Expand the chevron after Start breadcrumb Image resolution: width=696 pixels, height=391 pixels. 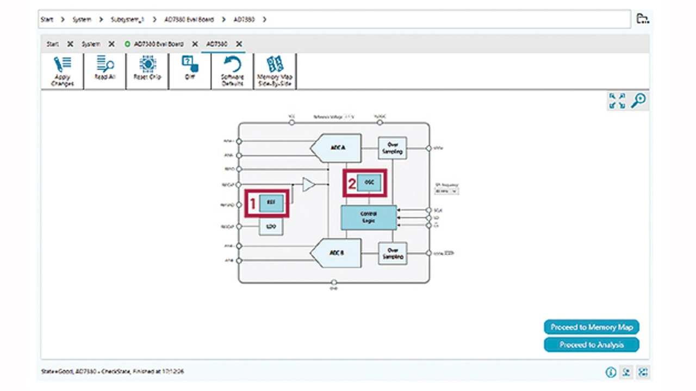coord(63,20)
